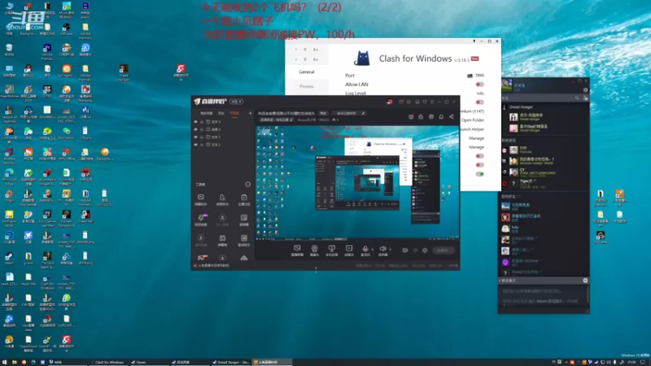Hide the 文本 3 source with eye icon
The image size is (651, 366).
(x=195, y=121)
